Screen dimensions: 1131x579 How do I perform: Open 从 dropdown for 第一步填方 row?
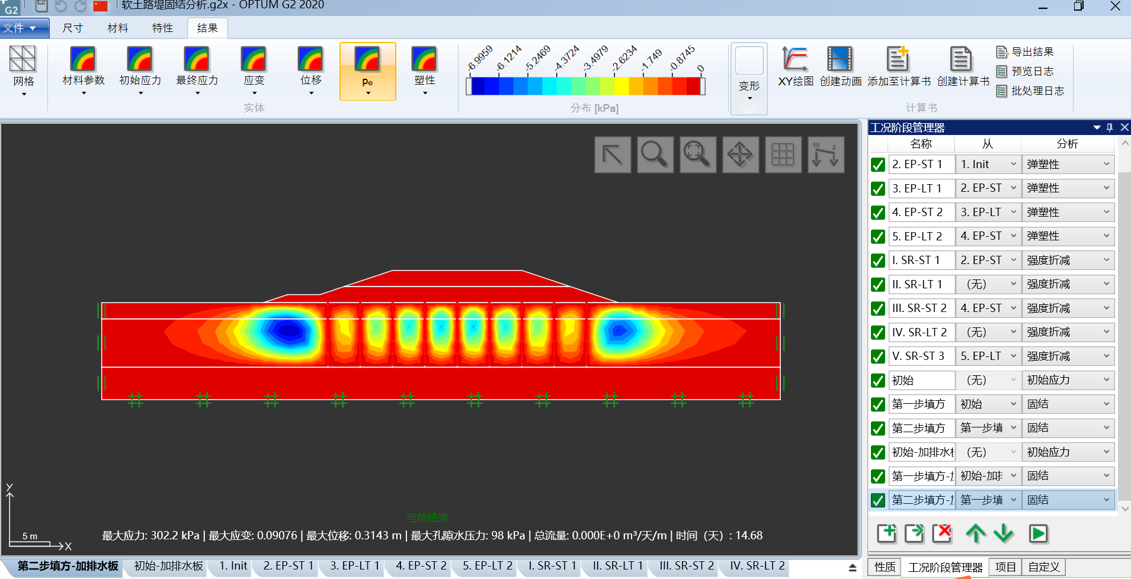pos(988,404)
